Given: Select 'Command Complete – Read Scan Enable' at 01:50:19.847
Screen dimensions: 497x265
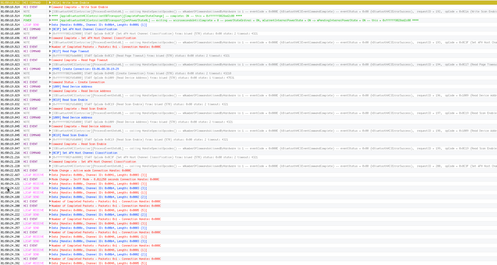Looking at the screenshot, I should [79, 144].
